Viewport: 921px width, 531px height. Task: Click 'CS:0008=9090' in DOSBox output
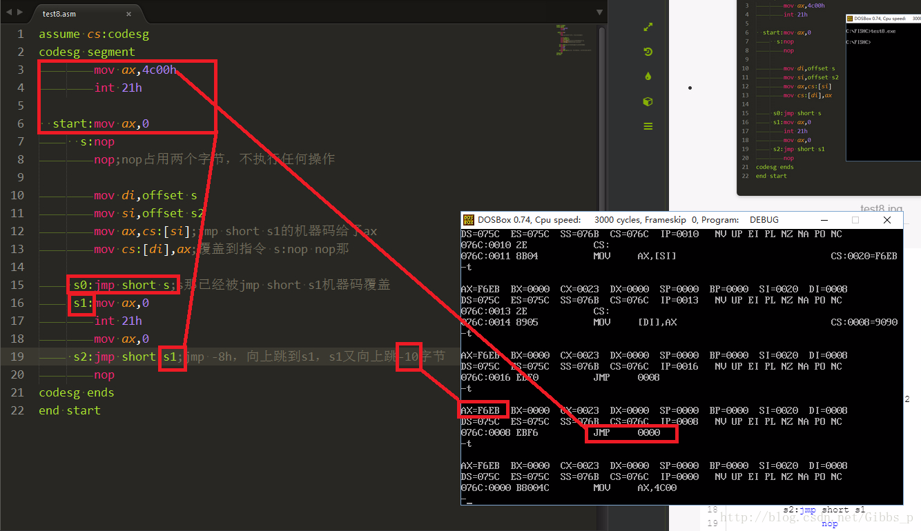(864, 322)
